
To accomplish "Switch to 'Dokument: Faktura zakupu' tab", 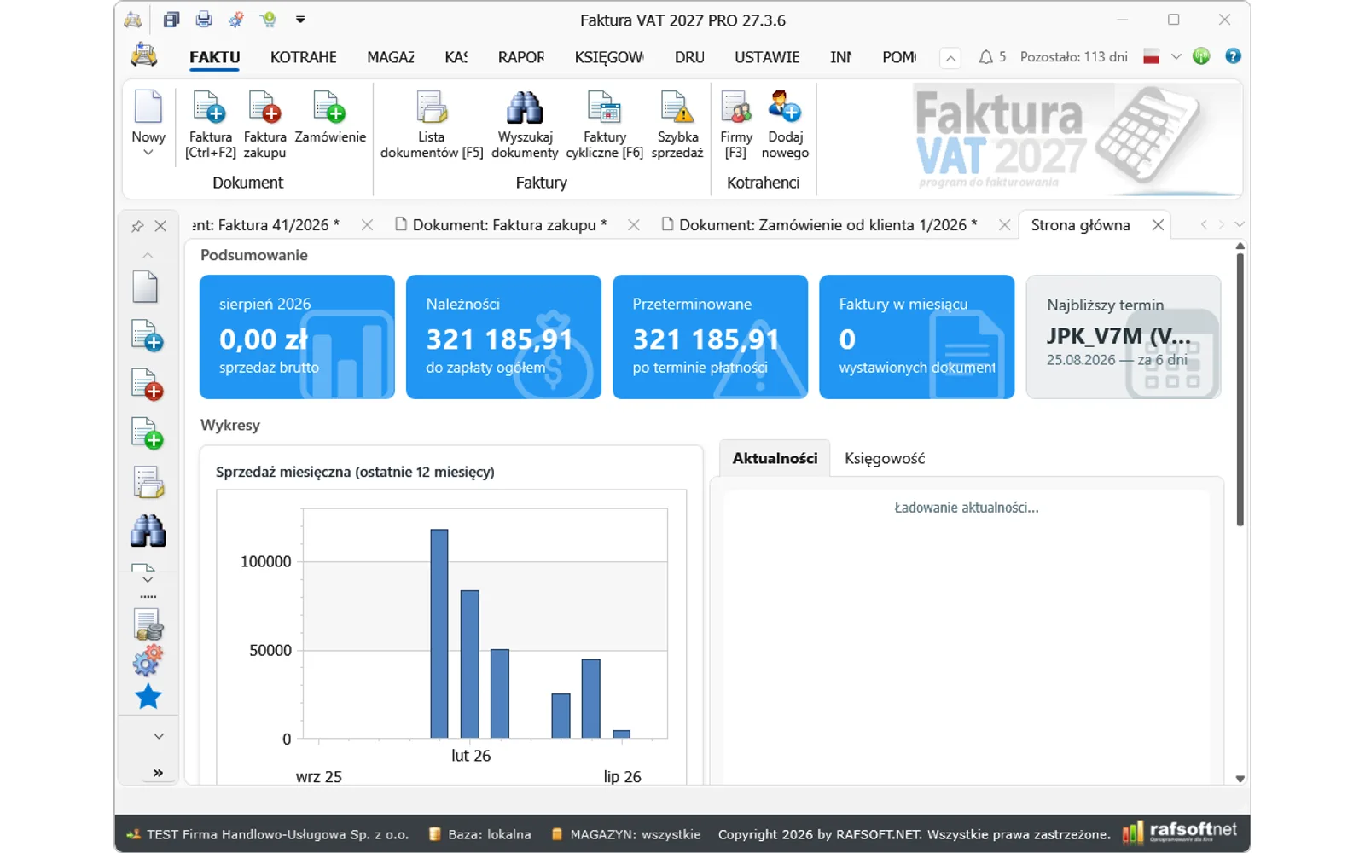I will coord(502,225).
